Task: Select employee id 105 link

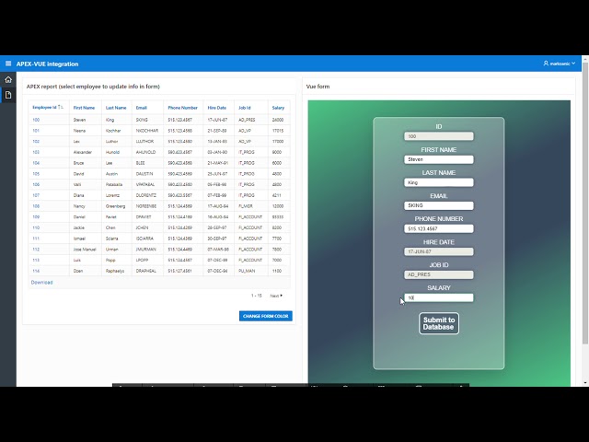Action: (36, 174)
